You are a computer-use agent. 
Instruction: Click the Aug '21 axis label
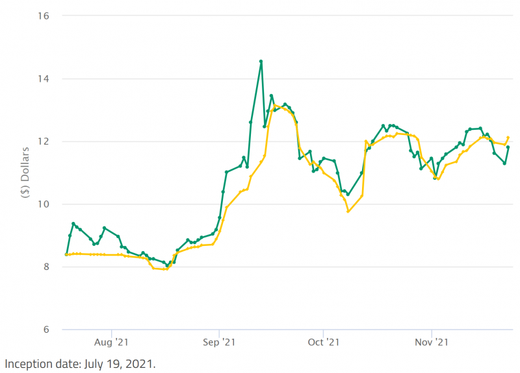[111, 343]
